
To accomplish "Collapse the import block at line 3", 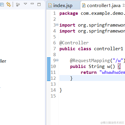I will [x=57, y=25].
